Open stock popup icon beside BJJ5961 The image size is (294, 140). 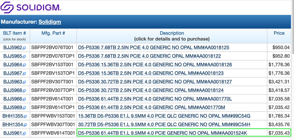coord(24,134)
